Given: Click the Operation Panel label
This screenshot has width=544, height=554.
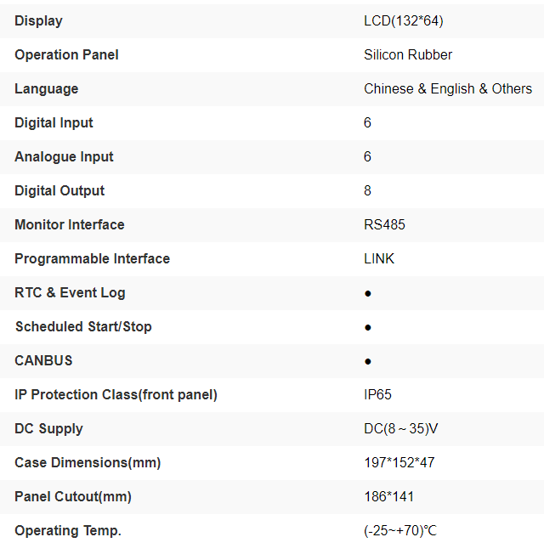Looking at the screenshot, I should tap(66, 54).
